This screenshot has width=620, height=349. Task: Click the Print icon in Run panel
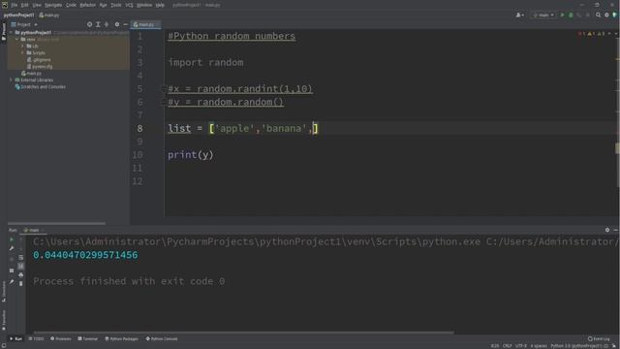[x=21, y=274]
